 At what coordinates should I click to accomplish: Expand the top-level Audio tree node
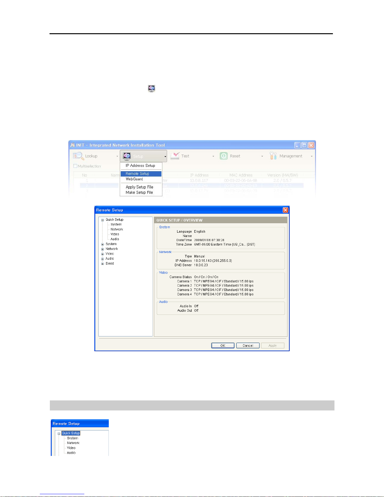tap(103, 259)
